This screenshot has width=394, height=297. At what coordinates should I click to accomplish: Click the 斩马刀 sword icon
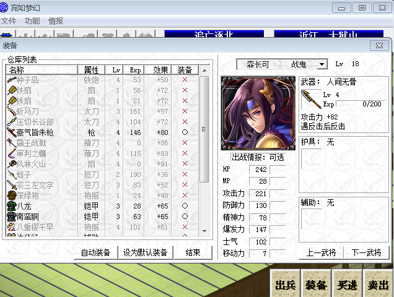point(11,111)
